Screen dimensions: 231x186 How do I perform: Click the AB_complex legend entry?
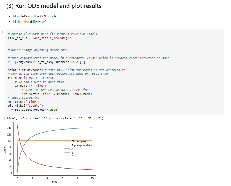(x=79, y=142)
